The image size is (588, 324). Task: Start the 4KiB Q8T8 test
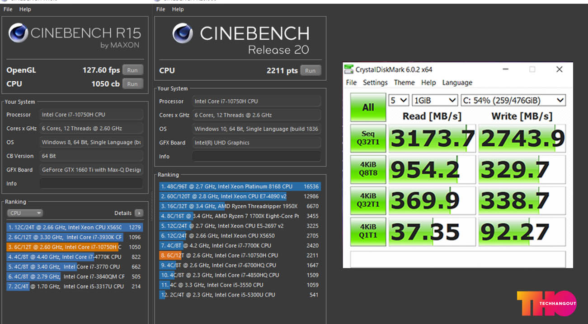tap(368, 170)
